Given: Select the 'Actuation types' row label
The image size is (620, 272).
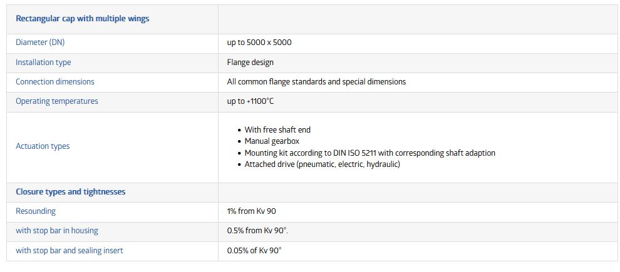Looking at the screenshot, I should (43, 146).
